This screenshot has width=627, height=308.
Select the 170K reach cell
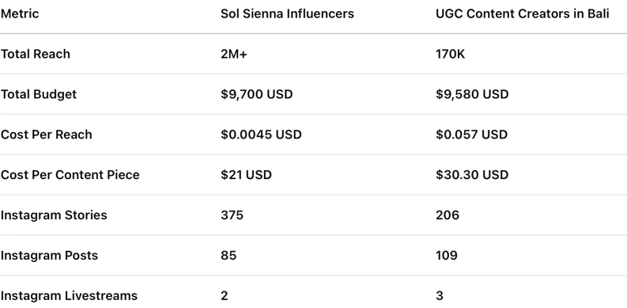point(450,54)
